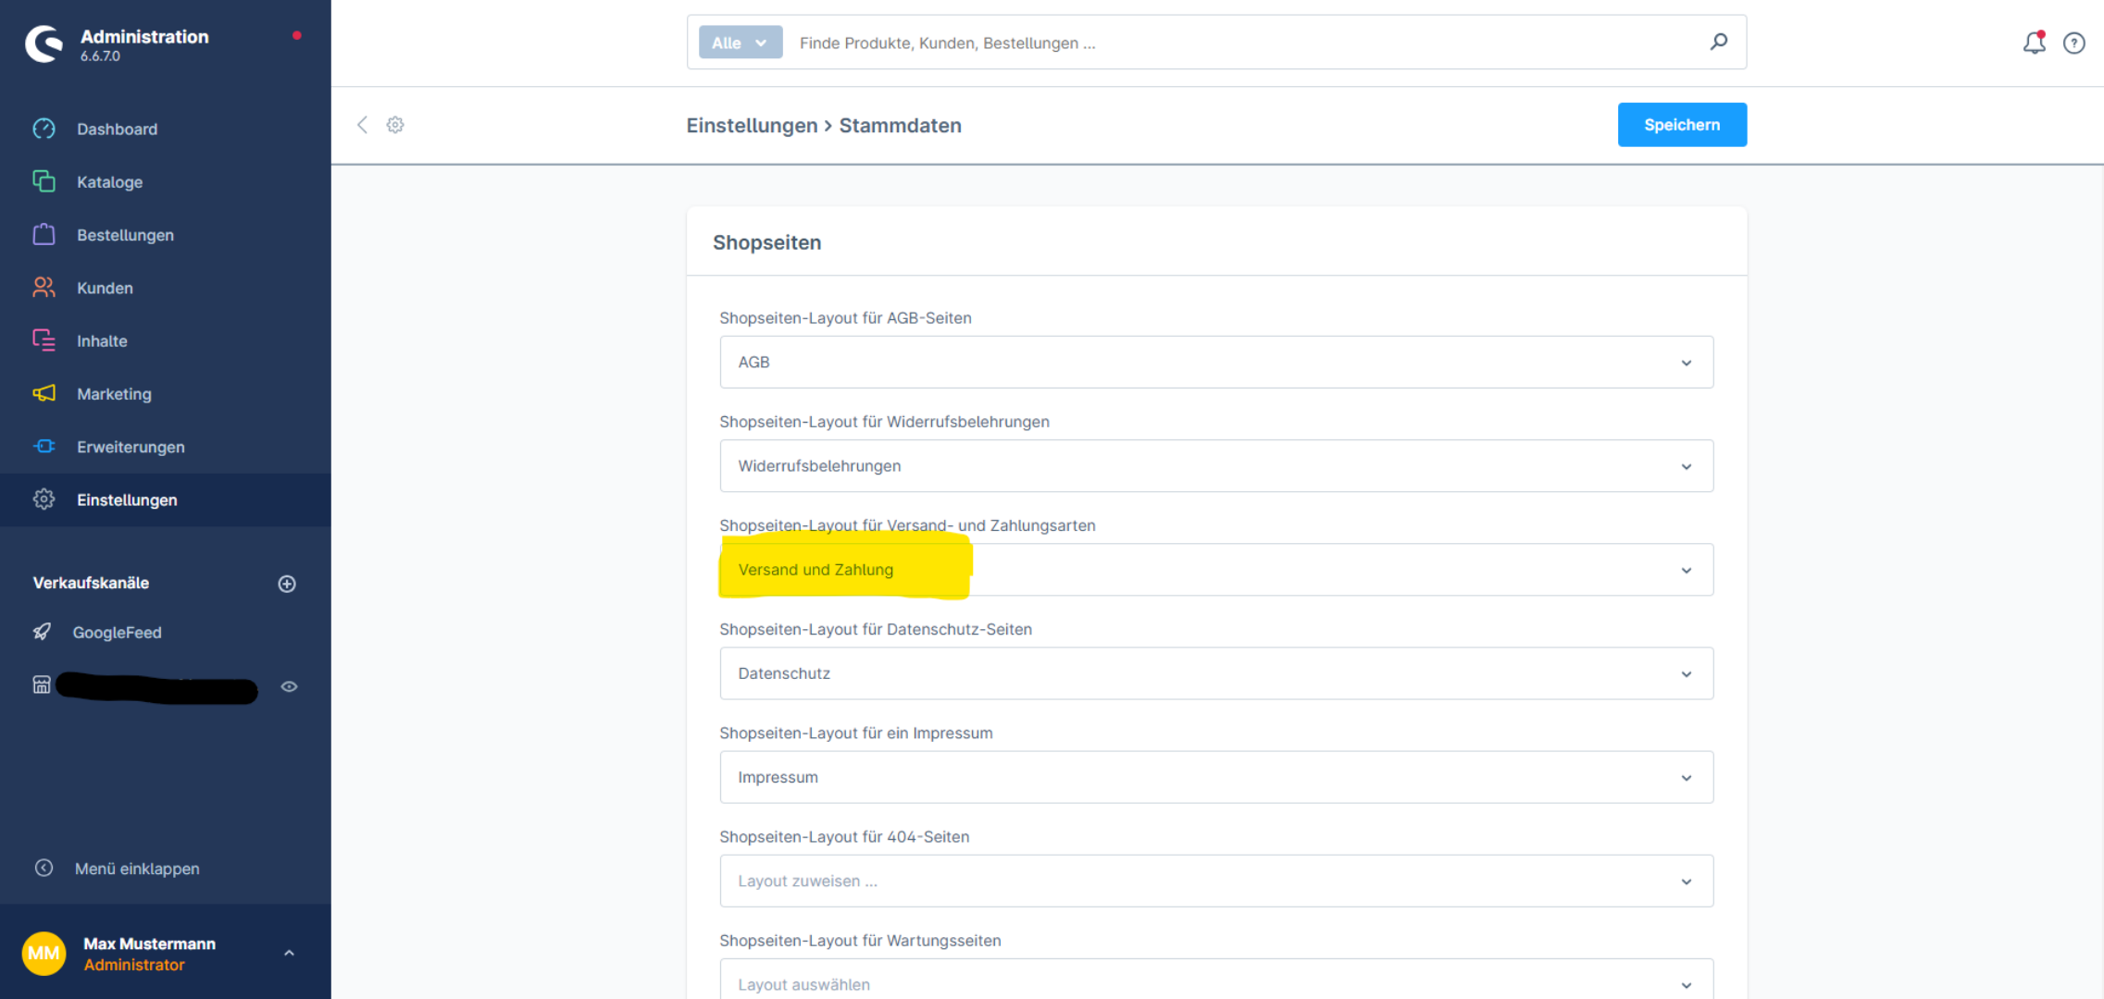Open Wartungsseiten layout dropdown

coord(1215,981)
